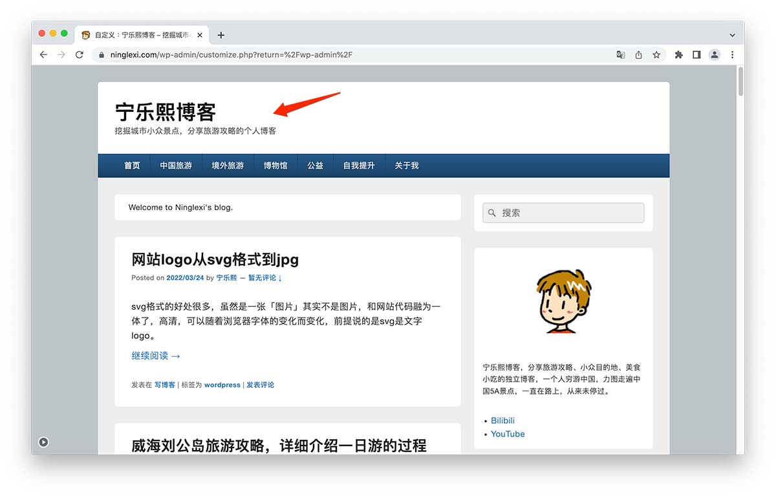Screen dimensions: 776x496
Task: Bookmark this page with the star icon
Action: point(656,55)
